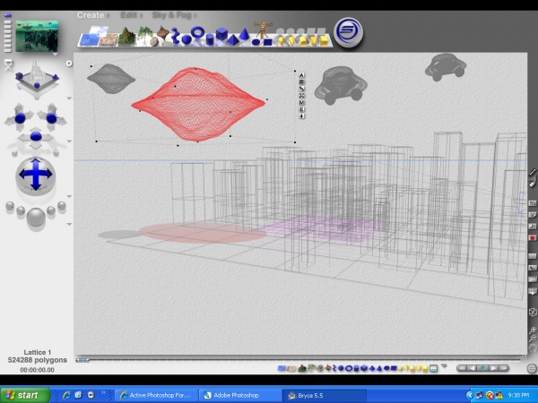Click the zoom out magnifier tool
Viewport: 538px width, 403px height.
click(x=532, y=339)
